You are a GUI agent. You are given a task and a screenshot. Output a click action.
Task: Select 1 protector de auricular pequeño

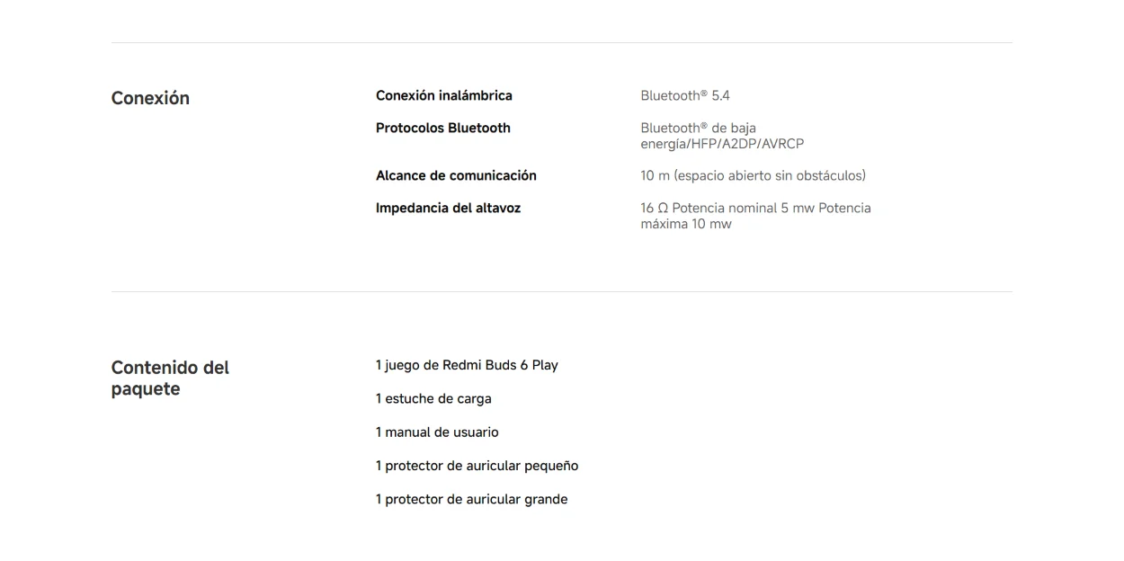[477, 466]
